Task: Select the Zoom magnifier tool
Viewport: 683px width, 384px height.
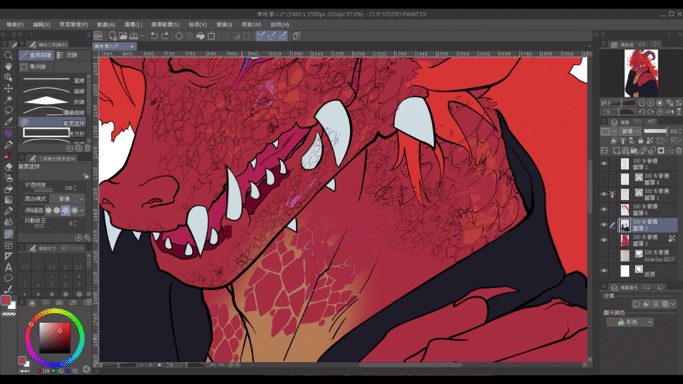Action: tap(9, 55)
